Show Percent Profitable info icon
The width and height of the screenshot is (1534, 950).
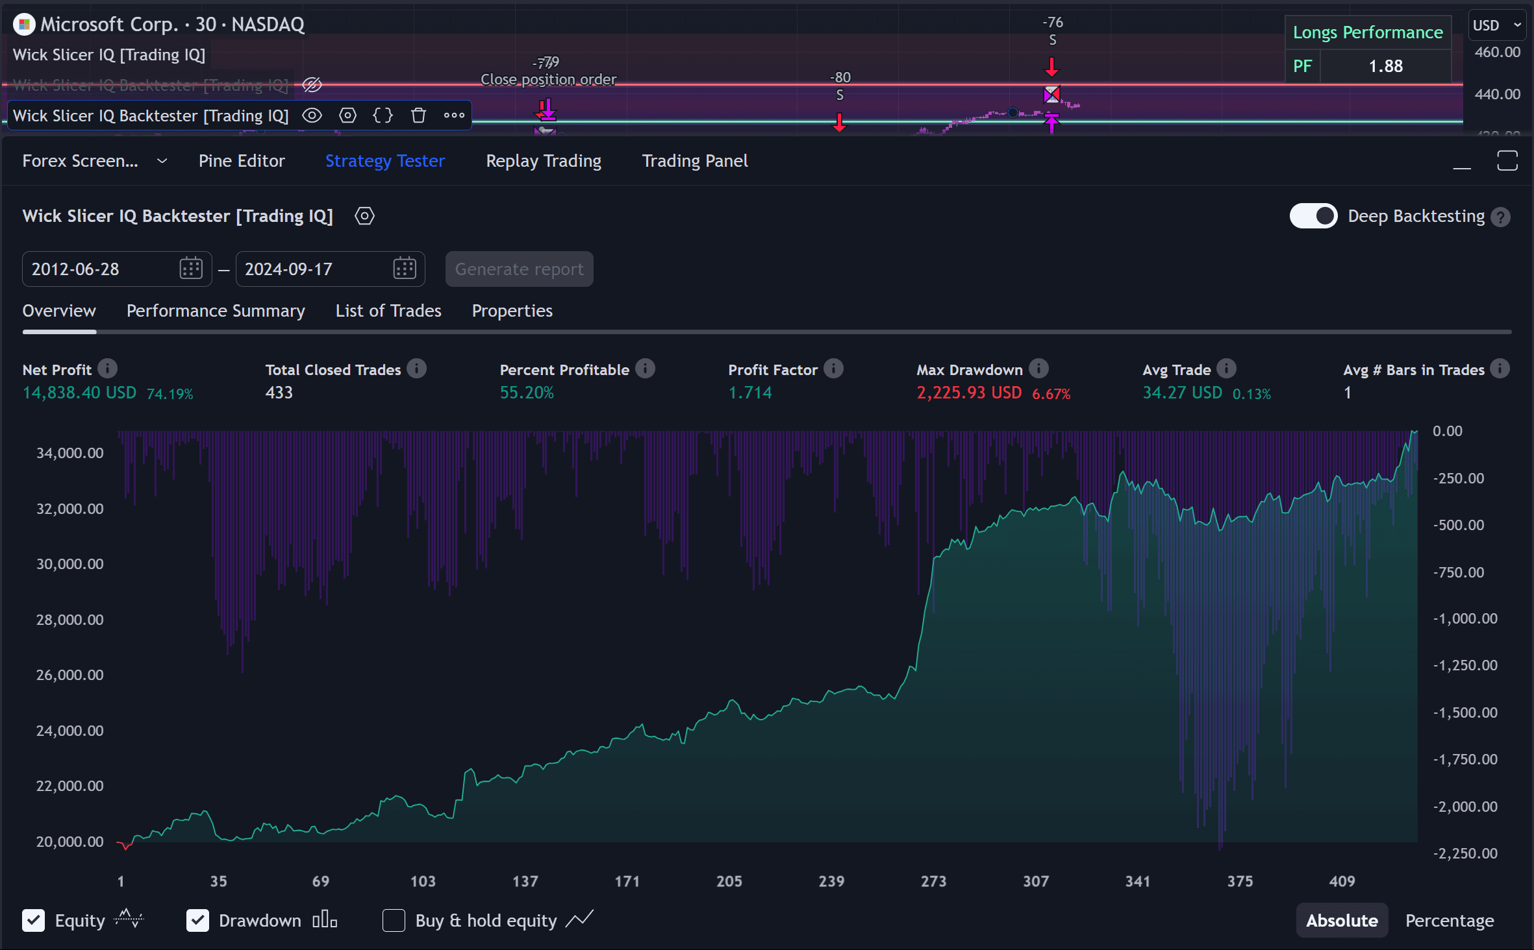pyautogui.click(x=645, y=369)
